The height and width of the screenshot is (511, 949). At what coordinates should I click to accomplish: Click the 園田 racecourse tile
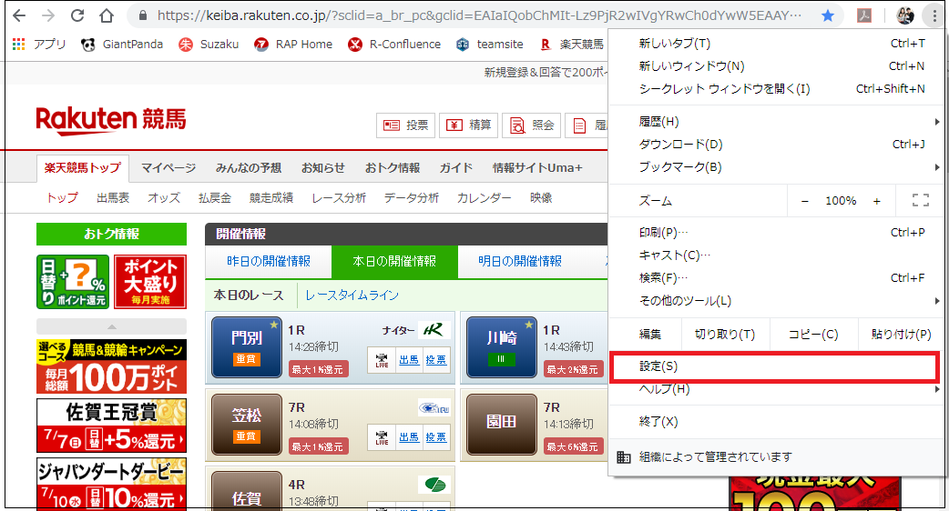point(501,425)
